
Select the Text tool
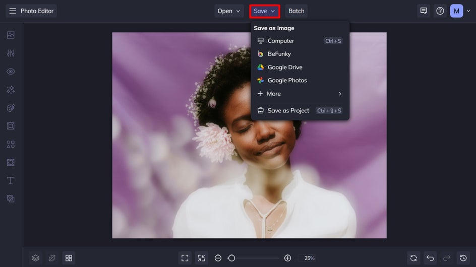11,180
